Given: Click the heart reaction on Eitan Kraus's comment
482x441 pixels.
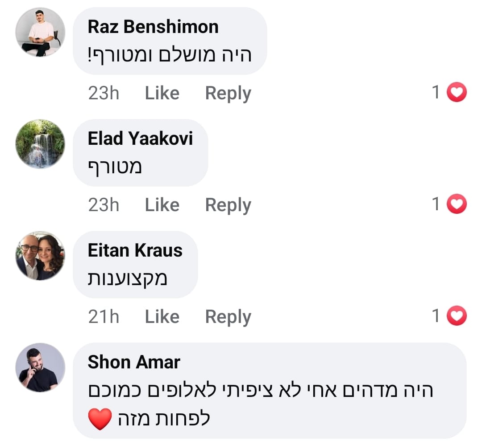Looking at the screenshot, I should coord(456,316).
